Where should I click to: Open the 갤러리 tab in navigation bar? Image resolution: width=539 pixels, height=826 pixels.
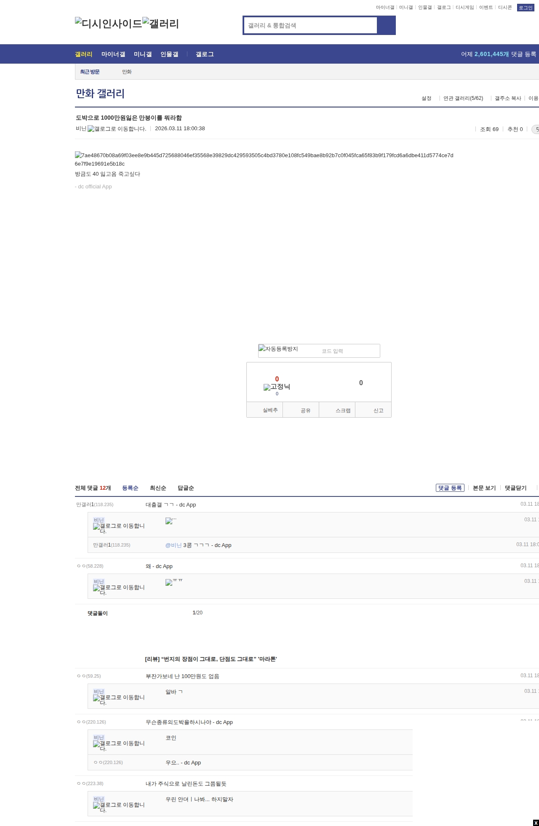[x=83, y=54]
